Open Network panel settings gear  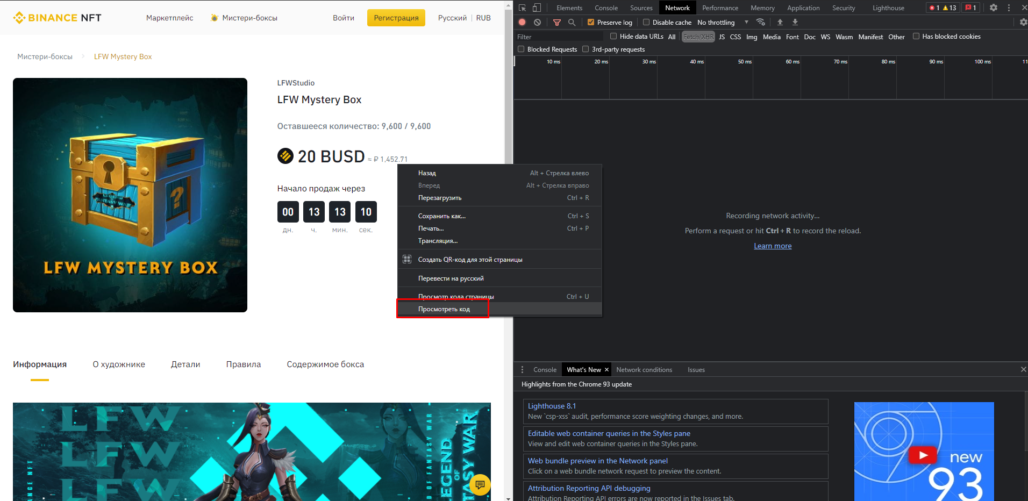point(1023,22)
